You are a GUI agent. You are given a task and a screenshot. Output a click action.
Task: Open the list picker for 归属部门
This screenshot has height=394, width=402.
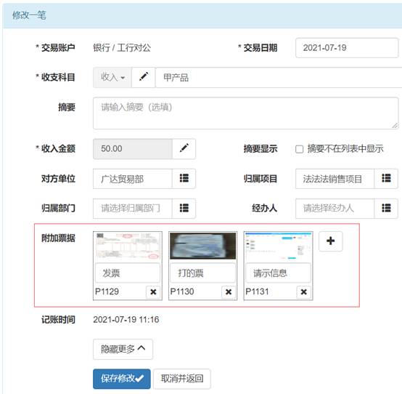click(184, 208)
